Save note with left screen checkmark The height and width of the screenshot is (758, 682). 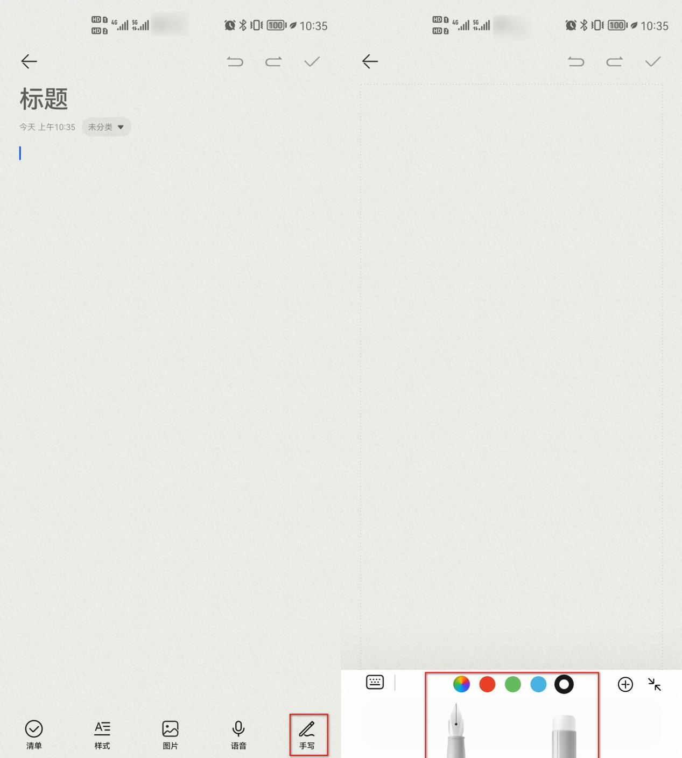[x=312, y=61]
